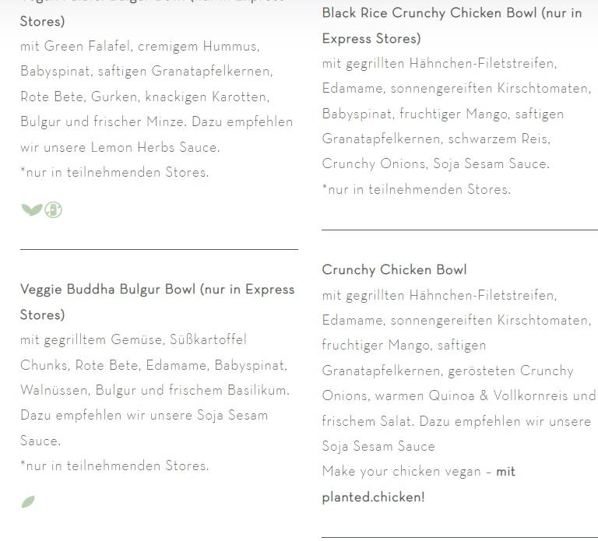598x541 pixels.
Task: Click the vegan double-leaf icon
Action: (32, 209)
